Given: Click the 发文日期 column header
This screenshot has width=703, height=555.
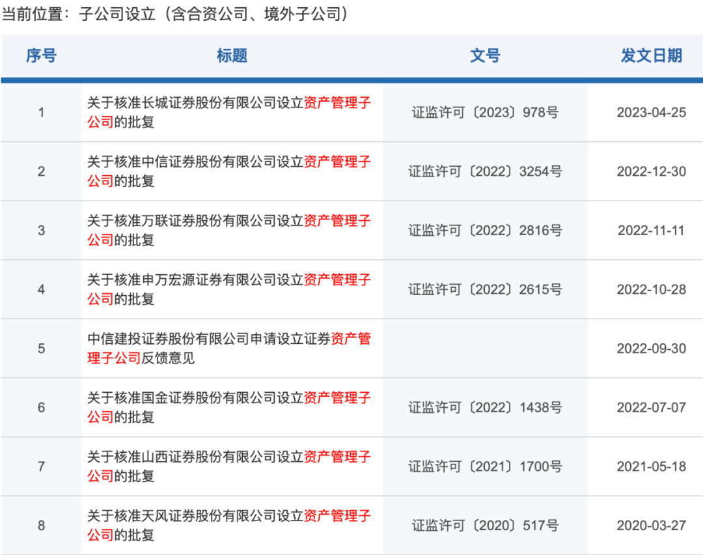Looking at the screenshot, I should tap(652, 55).
